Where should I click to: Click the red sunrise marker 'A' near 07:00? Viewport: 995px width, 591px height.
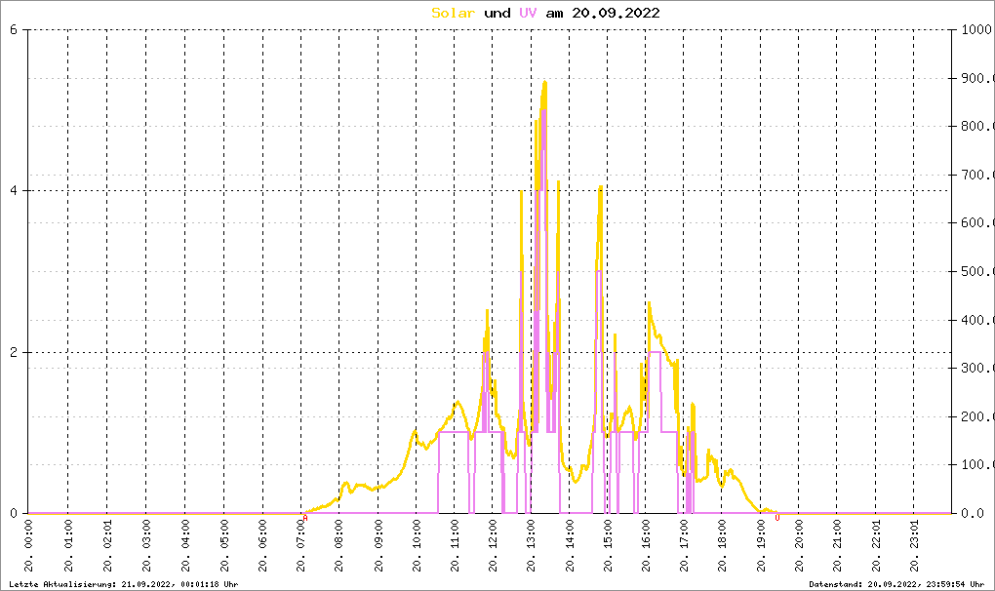(x=305, y=518)
